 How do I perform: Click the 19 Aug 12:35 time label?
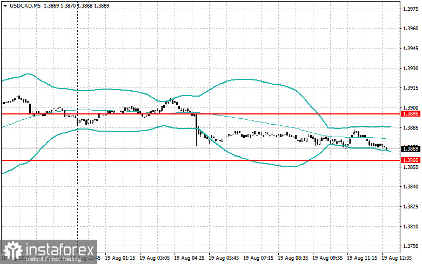397,258
